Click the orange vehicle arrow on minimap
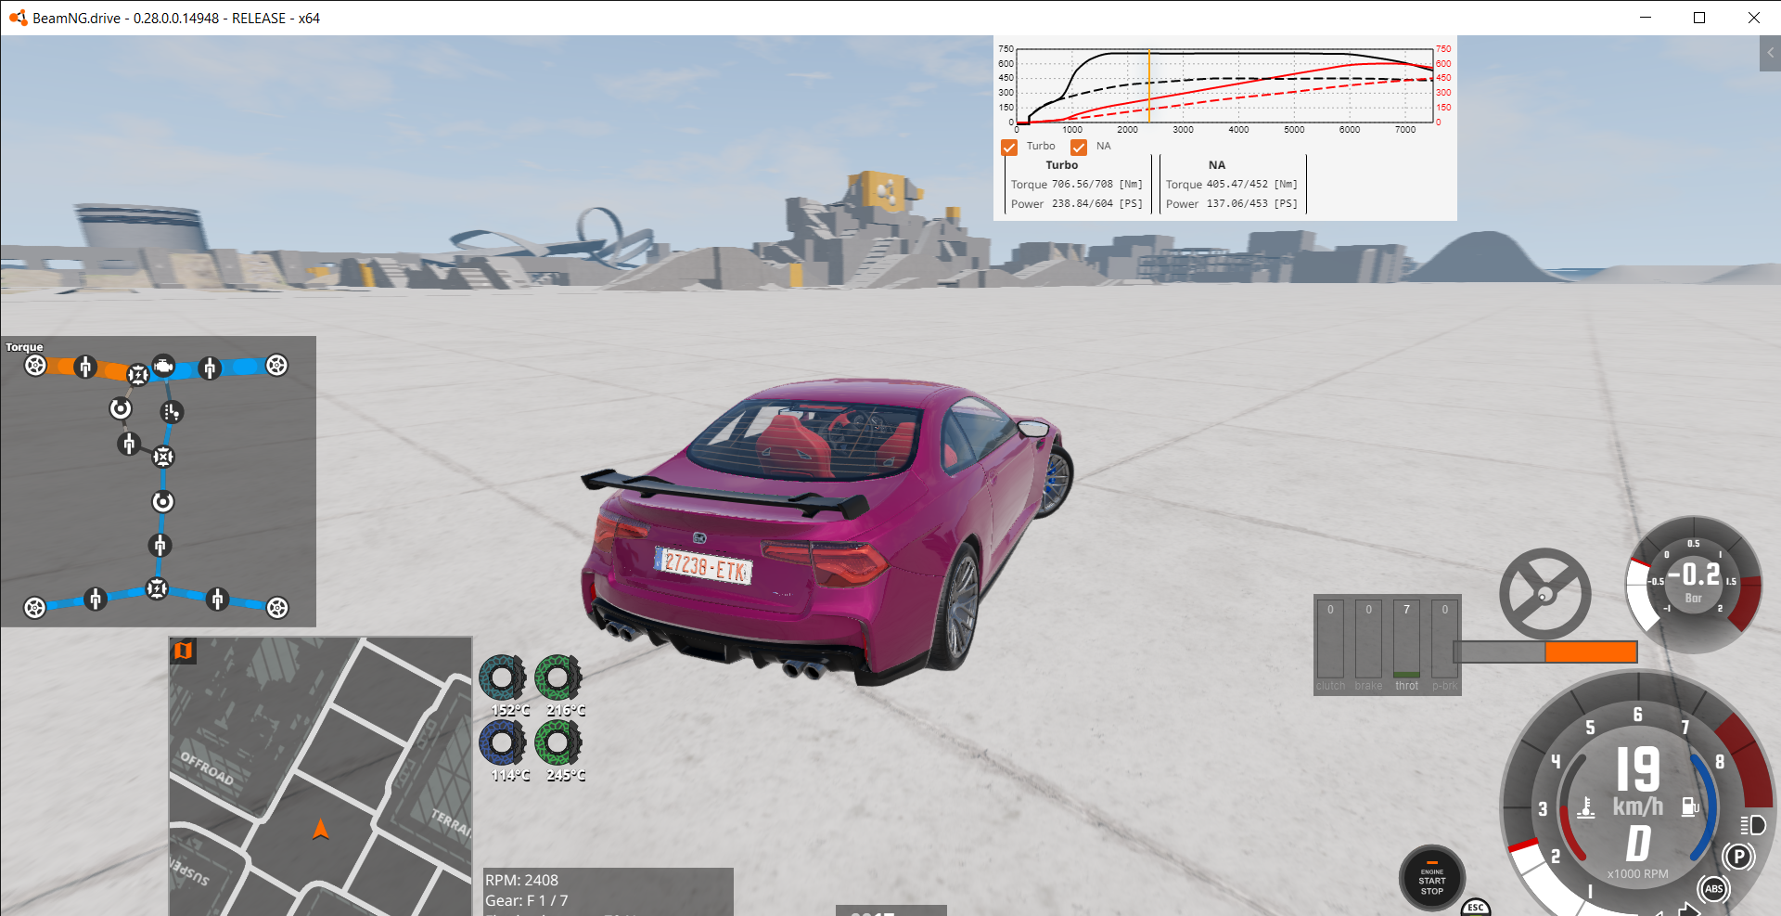 click(321, 829)
